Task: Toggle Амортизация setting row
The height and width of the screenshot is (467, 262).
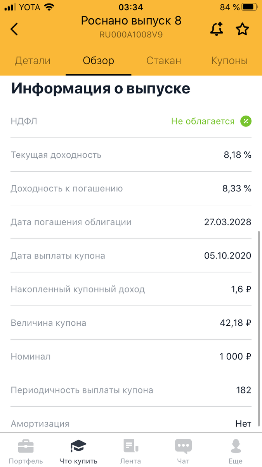Action: point(131,423)
